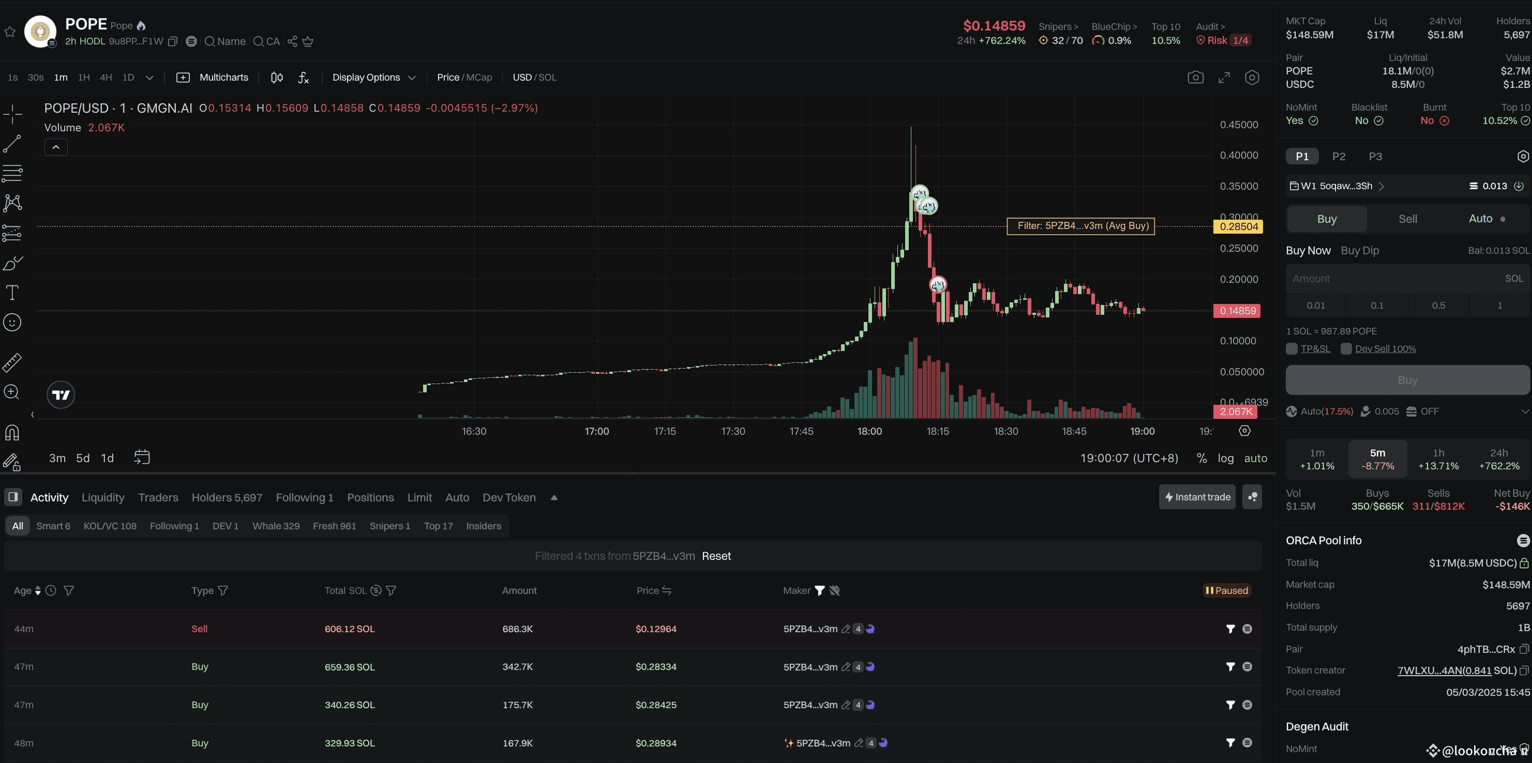
Task: Toggle log scale on chart
Action: [1225, 458]
